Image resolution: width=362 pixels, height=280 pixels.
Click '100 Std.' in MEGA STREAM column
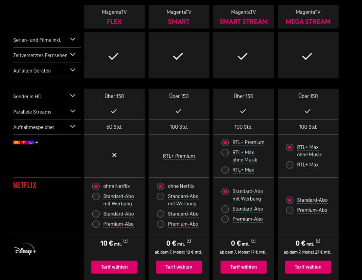(308, 127)
